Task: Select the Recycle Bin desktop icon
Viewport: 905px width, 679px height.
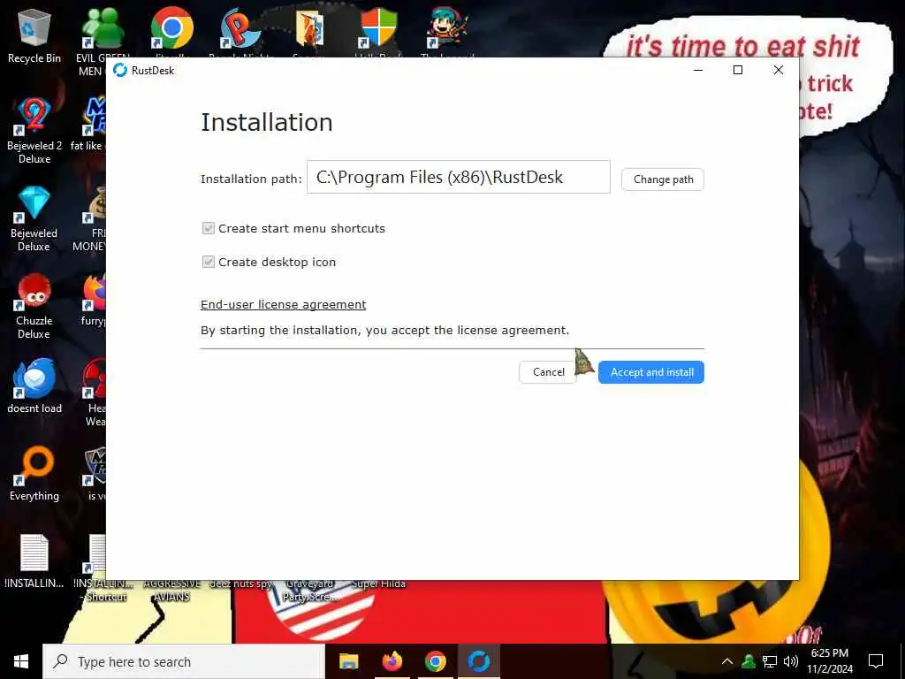Action: [34, 37]
